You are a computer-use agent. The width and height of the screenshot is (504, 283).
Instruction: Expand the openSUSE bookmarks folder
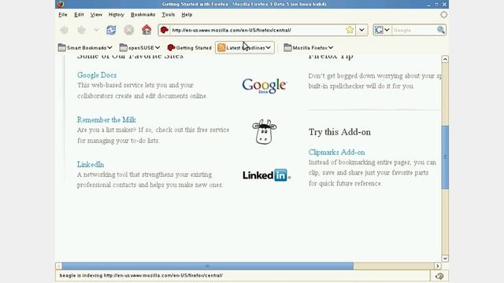(139, 47)
